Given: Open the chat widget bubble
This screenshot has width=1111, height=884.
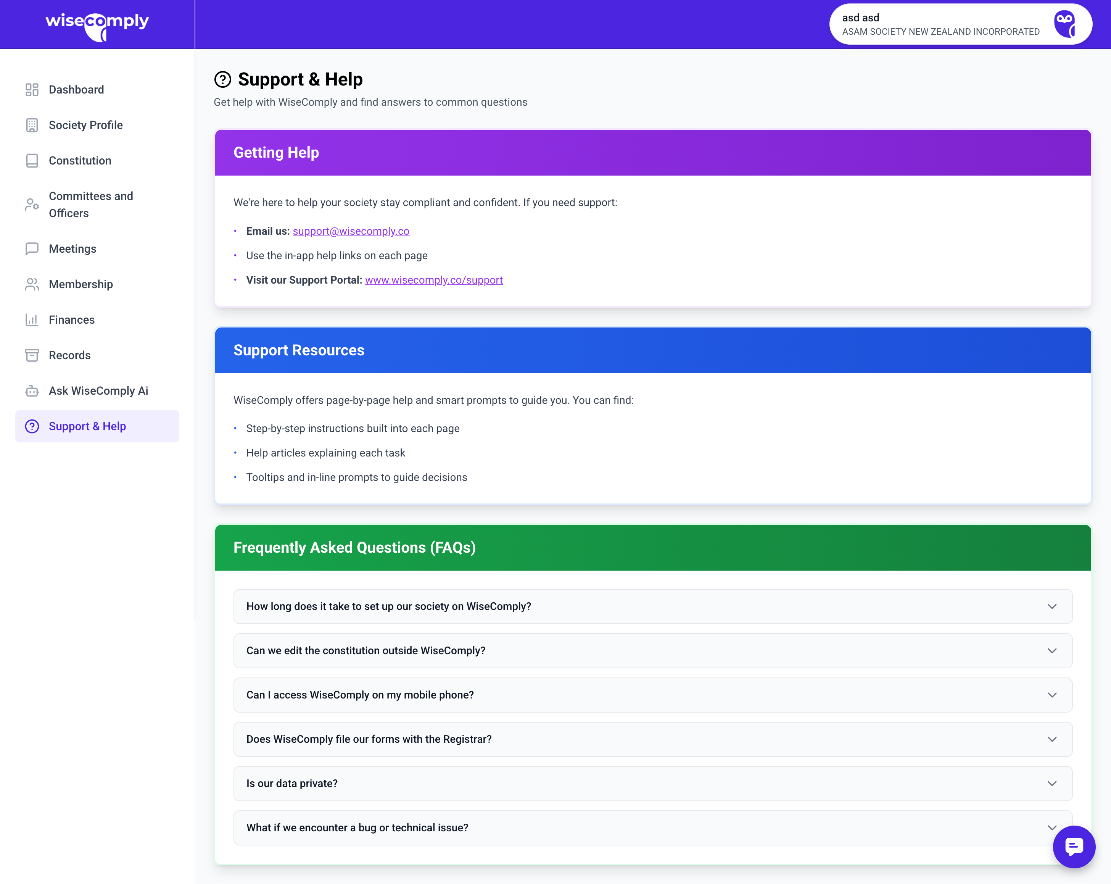Looking at the screenshot, I should point(1074,846).
